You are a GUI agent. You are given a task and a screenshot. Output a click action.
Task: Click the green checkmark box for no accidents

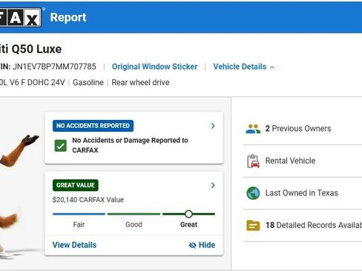(60, 146)
